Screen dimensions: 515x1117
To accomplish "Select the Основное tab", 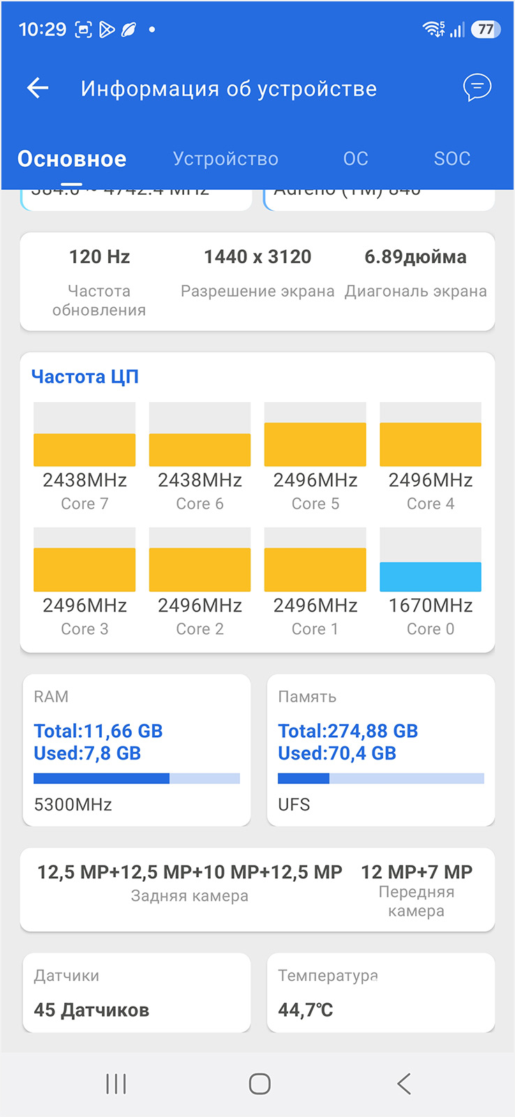I will (72, 159).
